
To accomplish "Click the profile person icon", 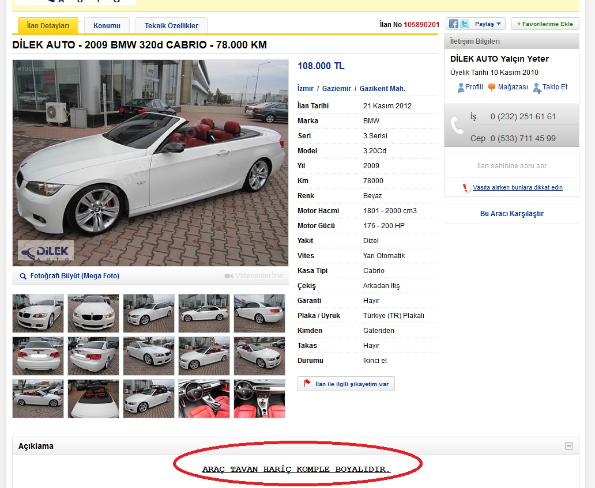I will 461,88.
